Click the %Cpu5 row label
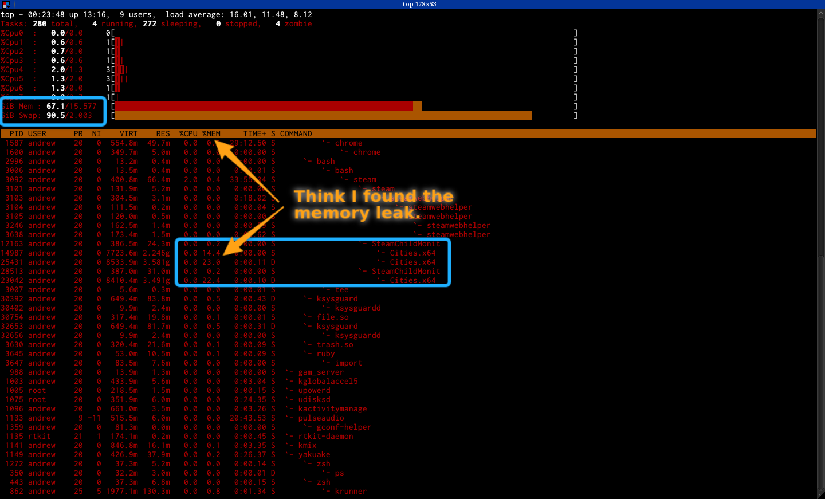Viewport: 825px width, 499px height. click(12, 78)
